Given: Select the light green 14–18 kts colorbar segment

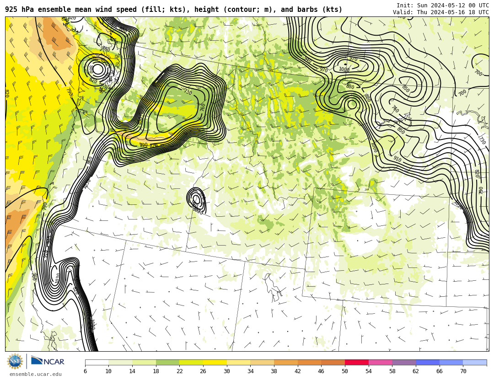Looking at the screenshot, I should pyautogui.click(x=144, y=362).
